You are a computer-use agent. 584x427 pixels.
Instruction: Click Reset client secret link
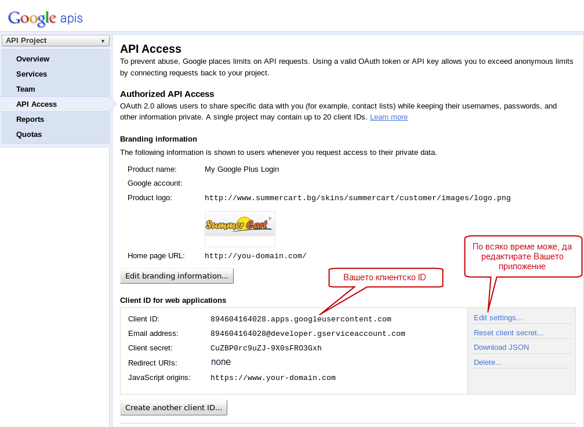tap(509, 333)
